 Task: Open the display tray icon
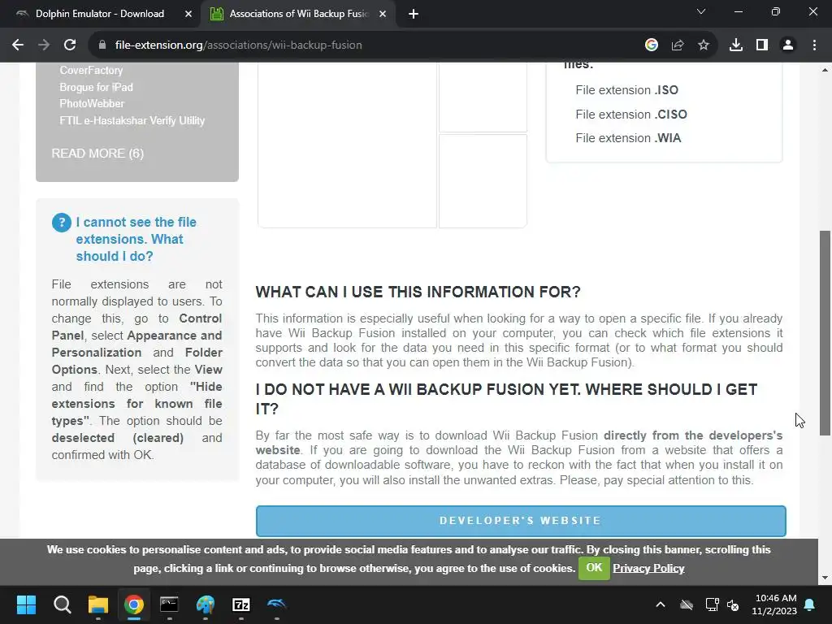[x=712, y=604]
